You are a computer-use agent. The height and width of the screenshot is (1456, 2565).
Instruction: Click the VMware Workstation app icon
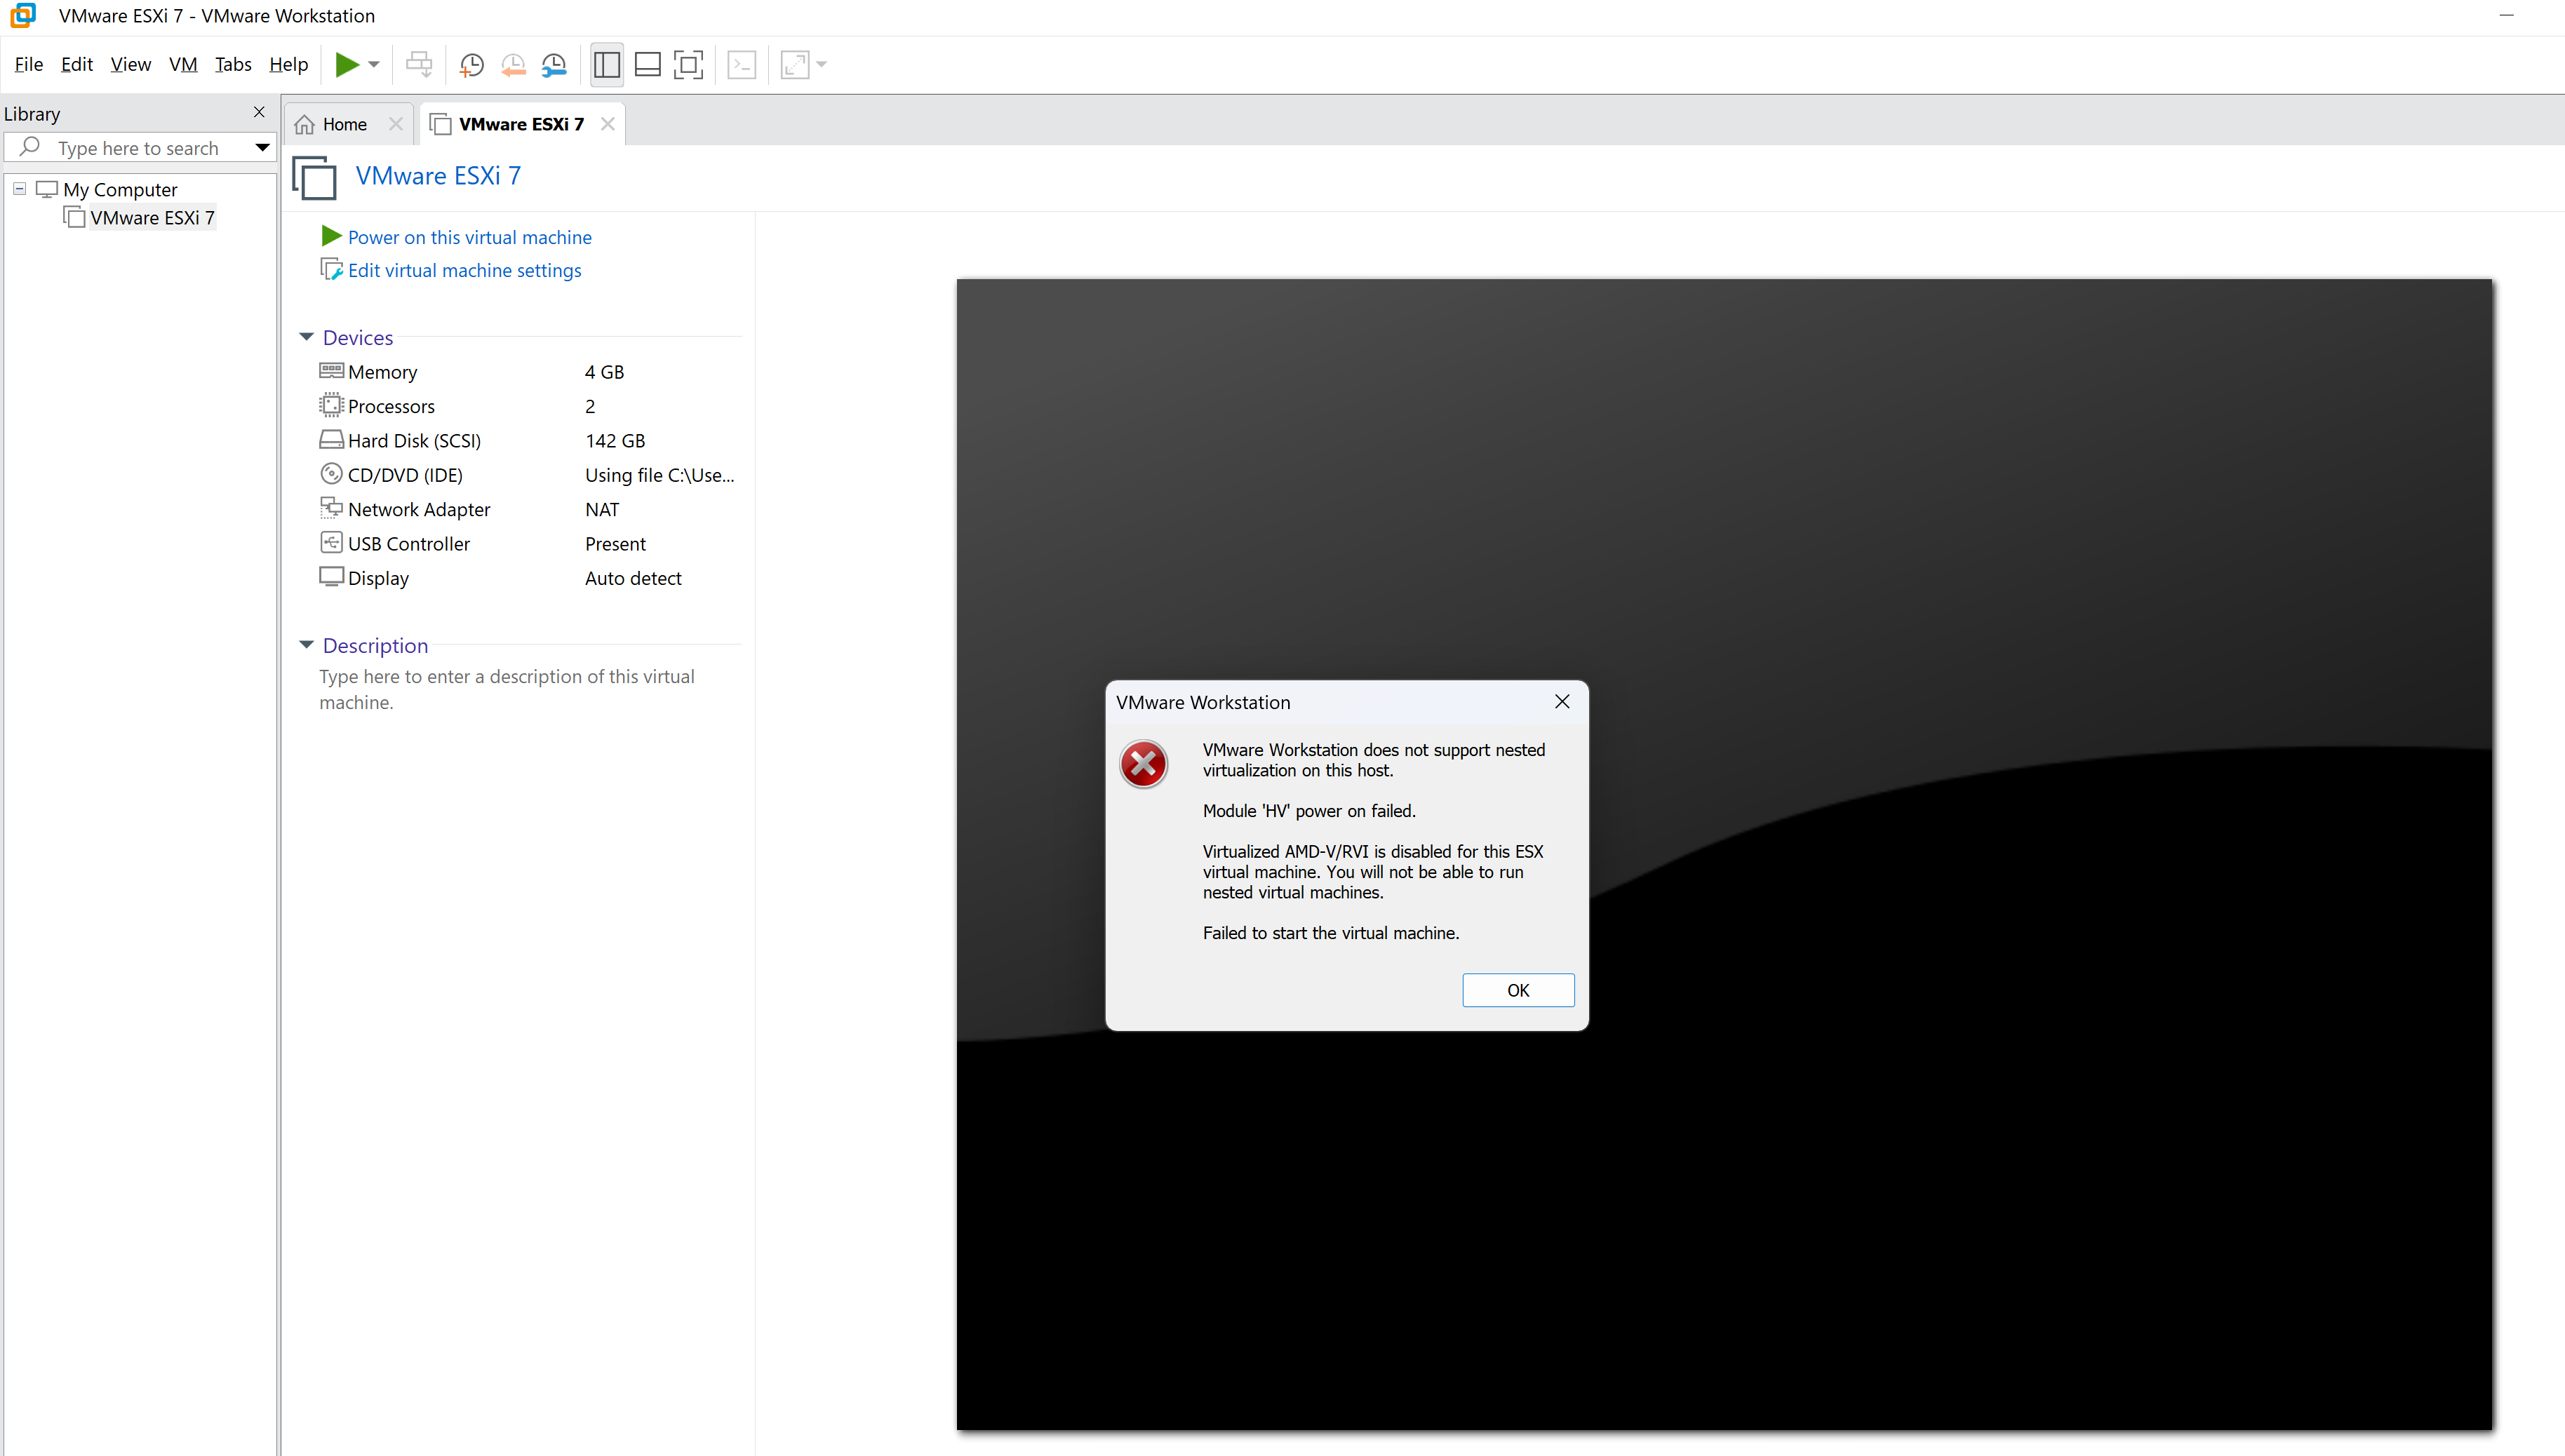pyautogui.click(x=22, y=15)
